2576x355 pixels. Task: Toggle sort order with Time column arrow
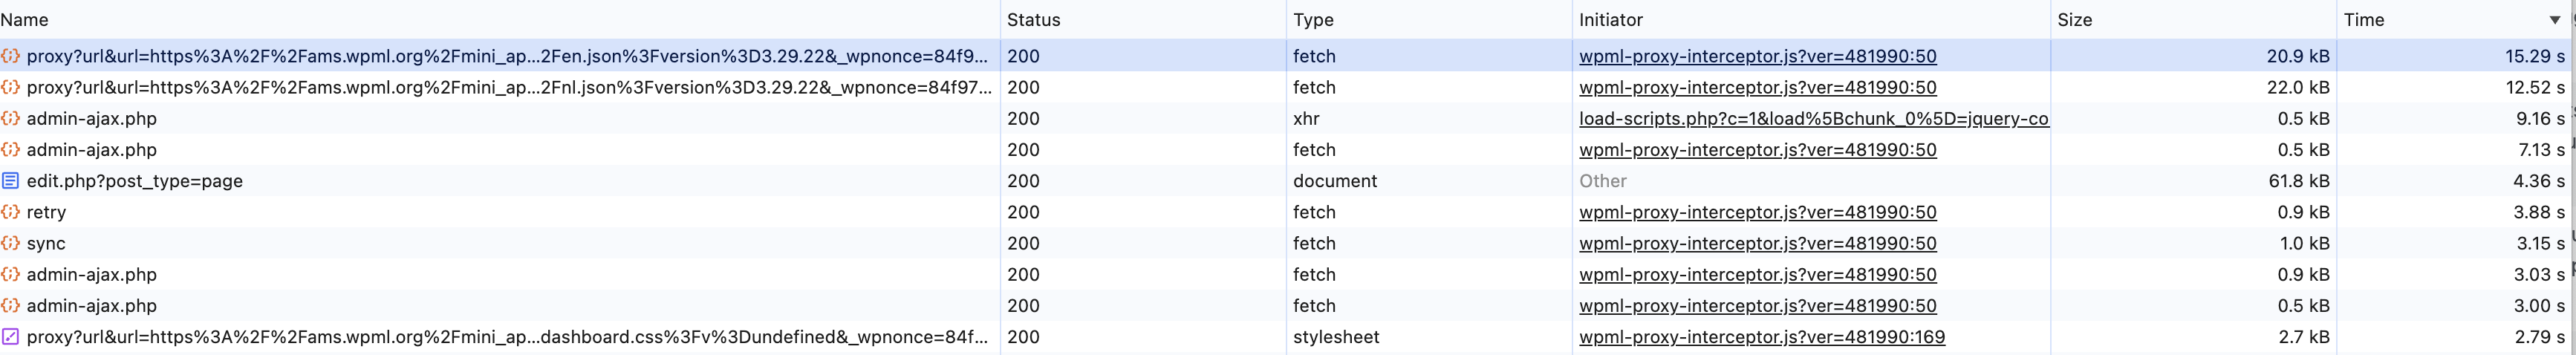(2554, 20)
